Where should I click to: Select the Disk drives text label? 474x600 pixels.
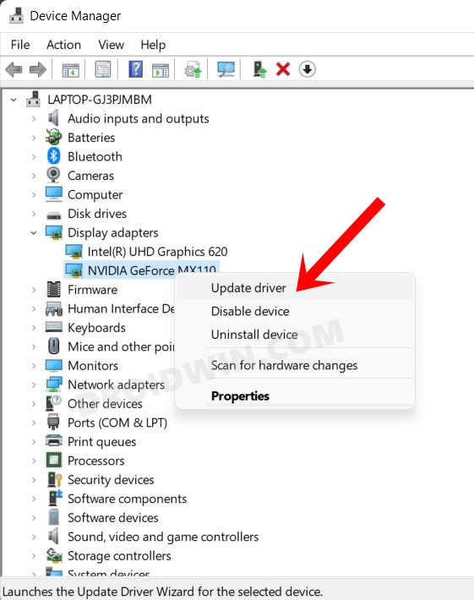97,214
